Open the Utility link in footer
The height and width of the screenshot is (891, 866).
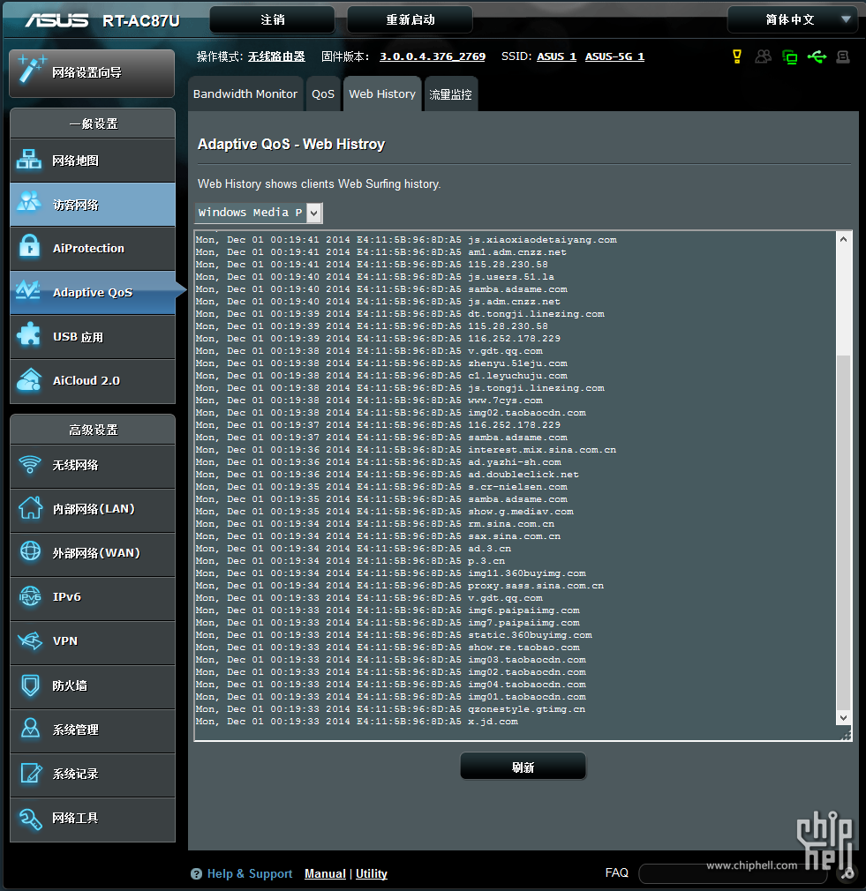[x=372, y=873]
